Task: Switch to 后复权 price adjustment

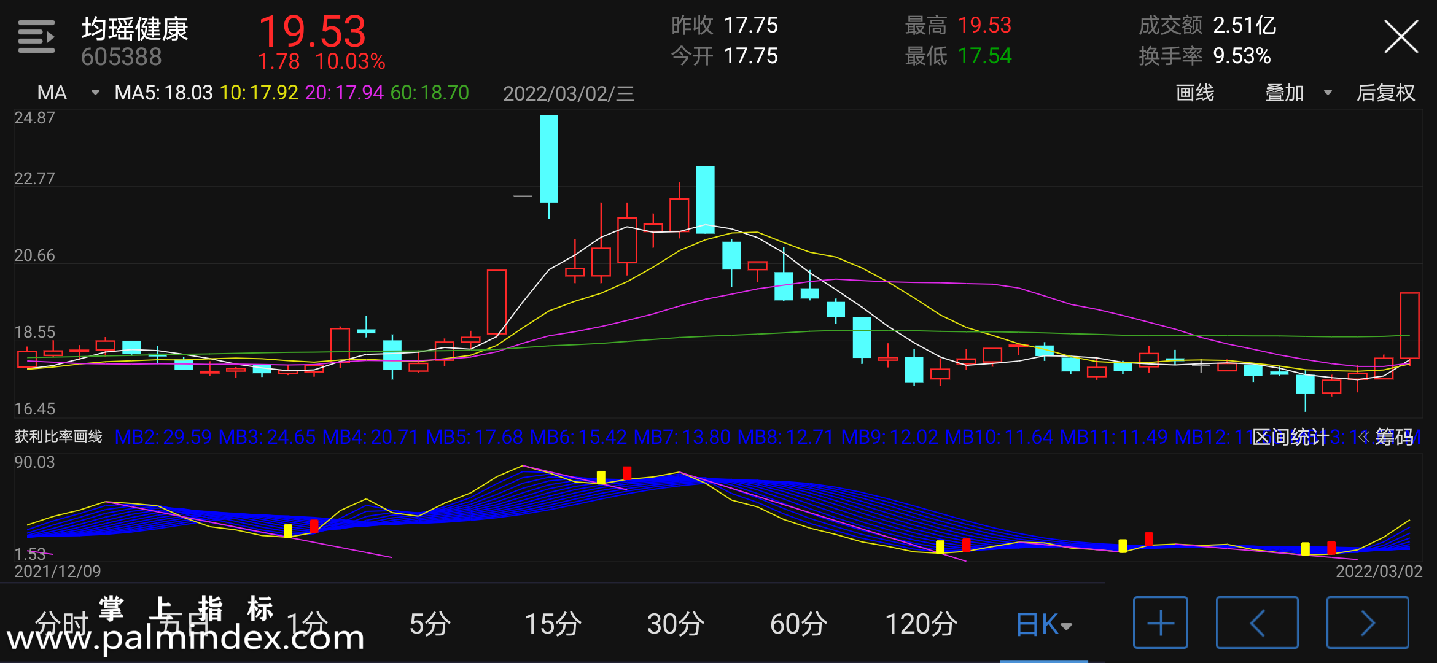Action: [x=1385, y=93]
